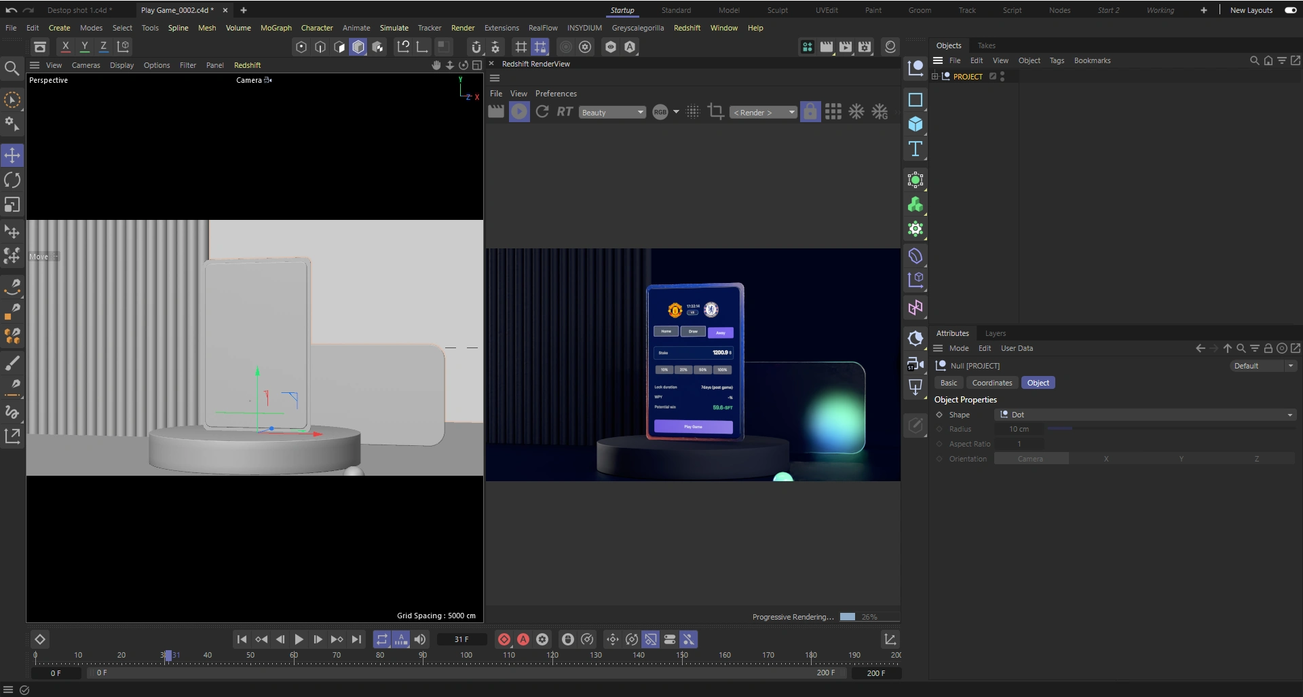Select the Scale tool
Viewport: 1303px width, 697px height.
pyautogui.click(x=12, y=204)
